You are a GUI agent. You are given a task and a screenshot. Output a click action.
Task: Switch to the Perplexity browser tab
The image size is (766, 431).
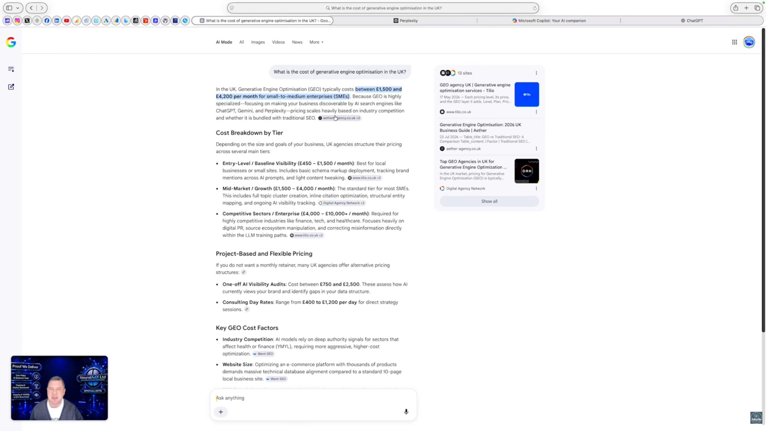pyautogui.click(x=405, y=21)
